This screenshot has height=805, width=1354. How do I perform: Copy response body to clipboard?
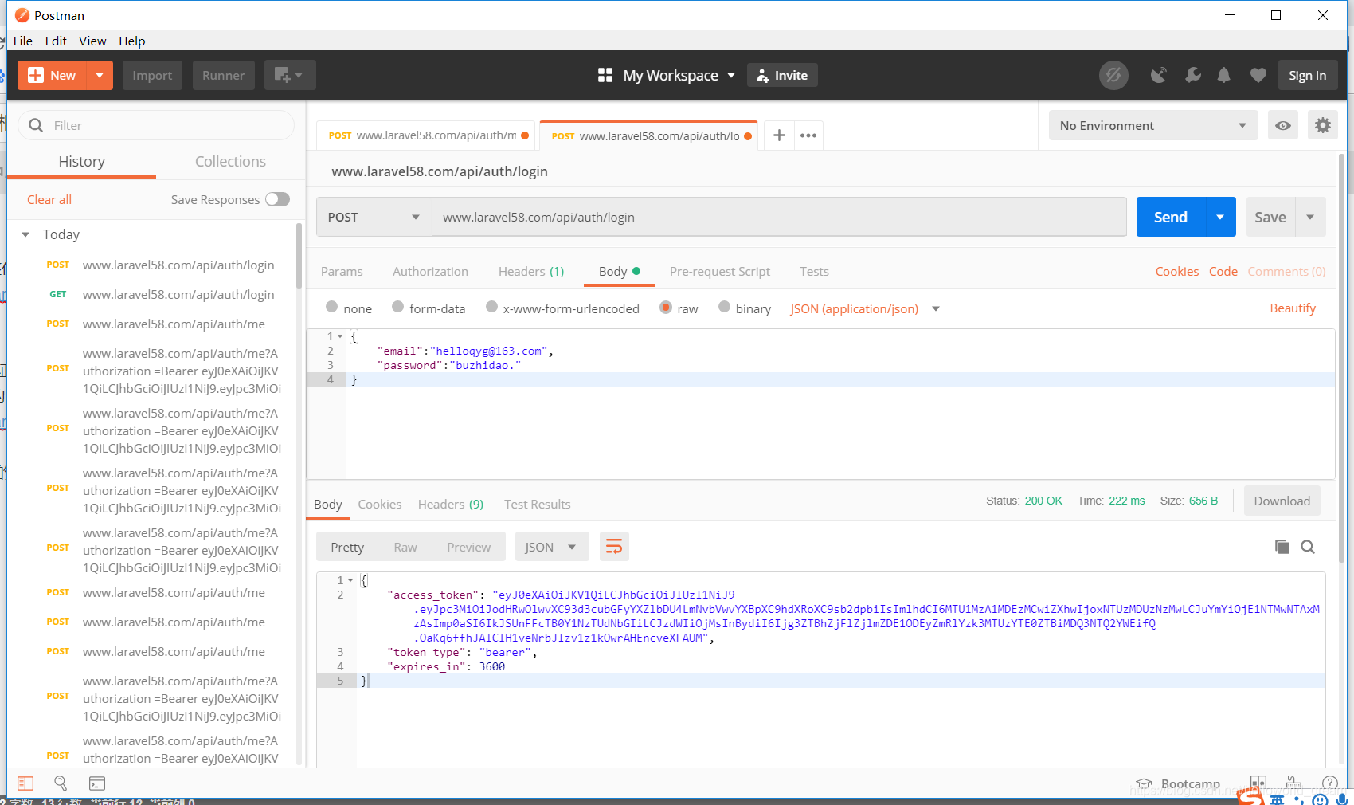coord(1282,547)
